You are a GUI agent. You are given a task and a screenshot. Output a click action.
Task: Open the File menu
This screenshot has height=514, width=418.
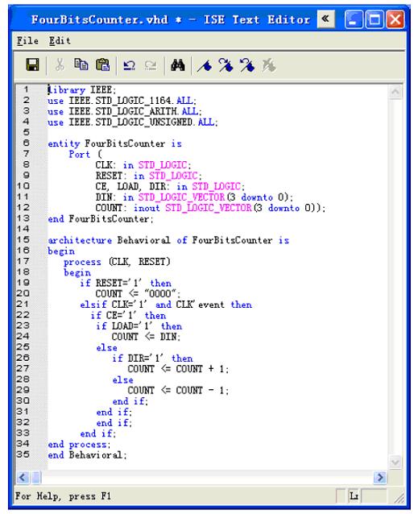click(x=27, y=40)
